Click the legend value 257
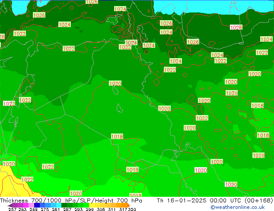 tap(13, 209)
